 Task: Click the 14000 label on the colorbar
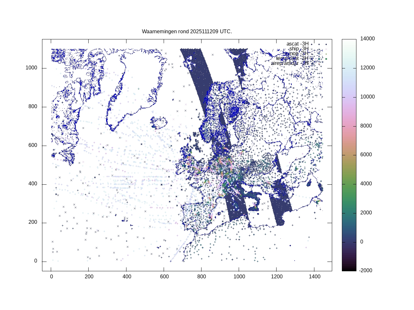pos(367,39)
